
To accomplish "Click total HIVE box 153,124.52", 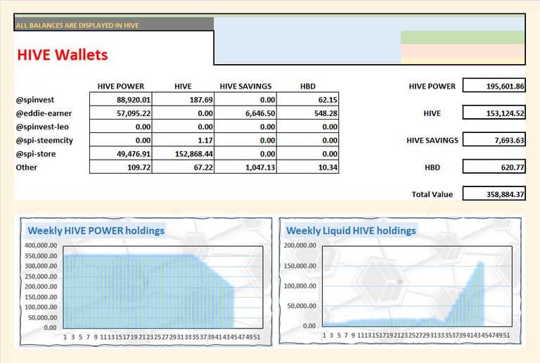I will click(x=494, y=113).
